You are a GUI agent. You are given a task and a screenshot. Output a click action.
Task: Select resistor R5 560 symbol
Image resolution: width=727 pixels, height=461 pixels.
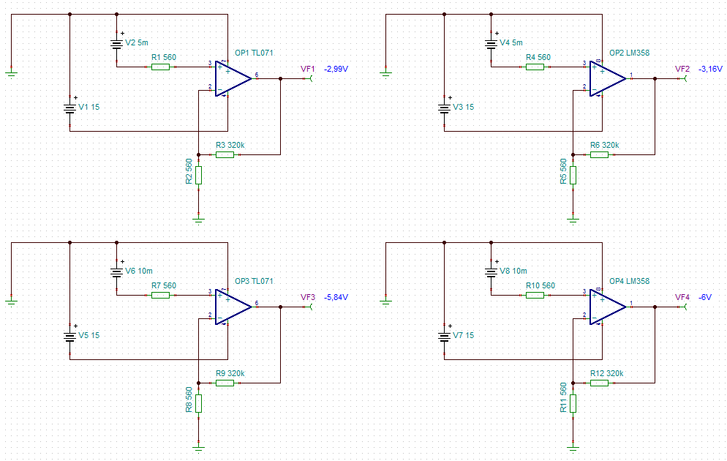573,176
